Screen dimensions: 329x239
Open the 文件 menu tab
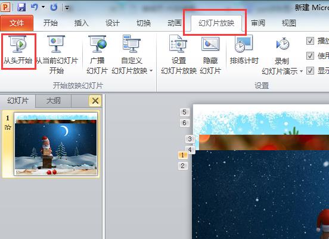[17, 23]
